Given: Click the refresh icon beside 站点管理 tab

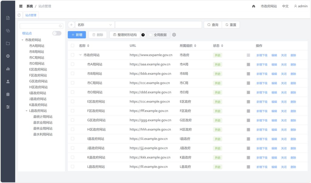Looking at the screenshot, I should 19,15.
